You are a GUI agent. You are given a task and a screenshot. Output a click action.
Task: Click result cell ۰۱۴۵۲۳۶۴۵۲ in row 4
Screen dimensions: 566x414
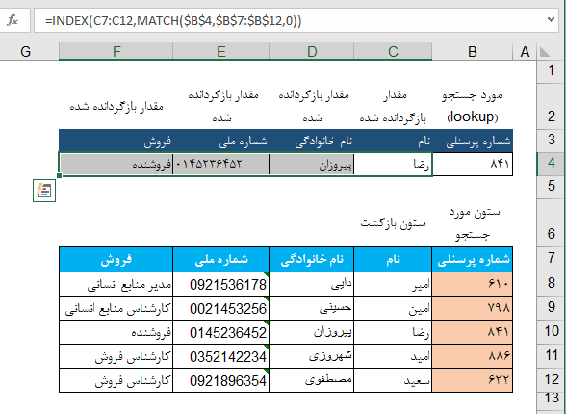[x=221, y=164]
